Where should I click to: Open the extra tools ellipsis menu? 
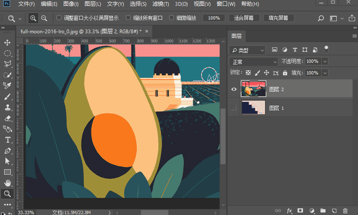click(x=8, y=205)
